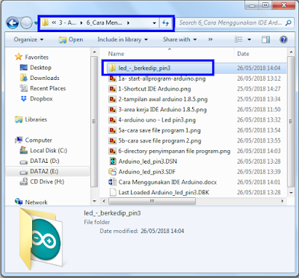The width and height of the screenshot is (299, 278).
Task: Click icon of 1-Shortcut IDE Arduino.png
Action: [113, 89]
